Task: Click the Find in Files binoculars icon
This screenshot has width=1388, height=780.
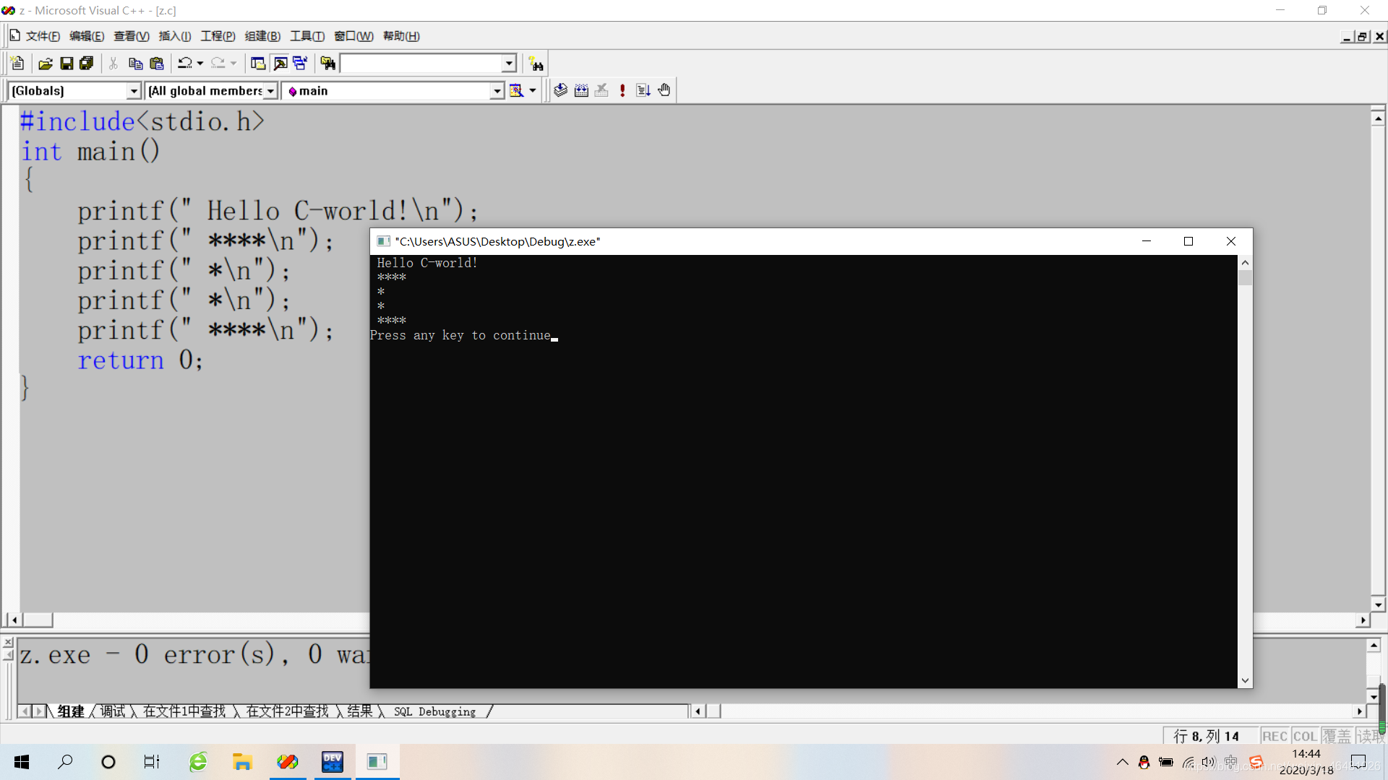Action: (x=327, y=64)
